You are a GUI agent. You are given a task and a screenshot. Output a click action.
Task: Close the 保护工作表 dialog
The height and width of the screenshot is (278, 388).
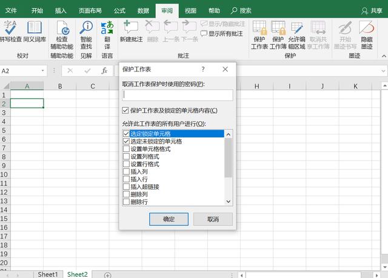225,69
